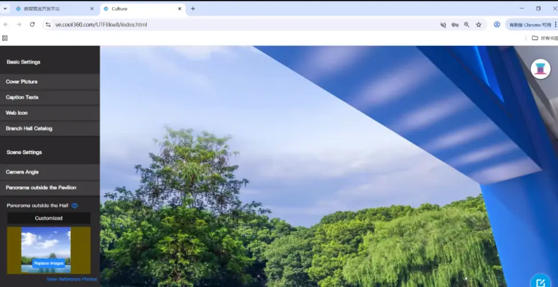Viewport: 558px width, 287px height.
Task: Open the Chrome profile avatar
Action: [x=497, y=25]
